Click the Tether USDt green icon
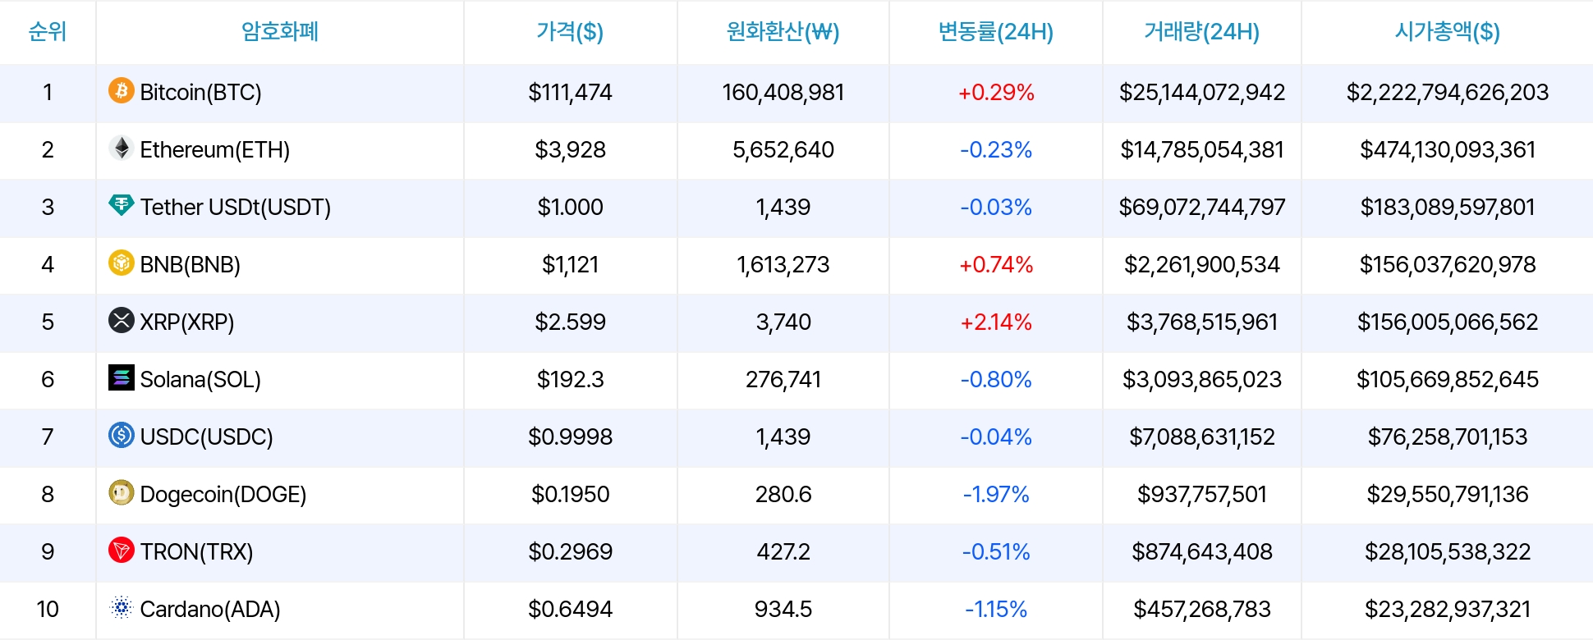The image size is (1593, 640). (122, 205)
